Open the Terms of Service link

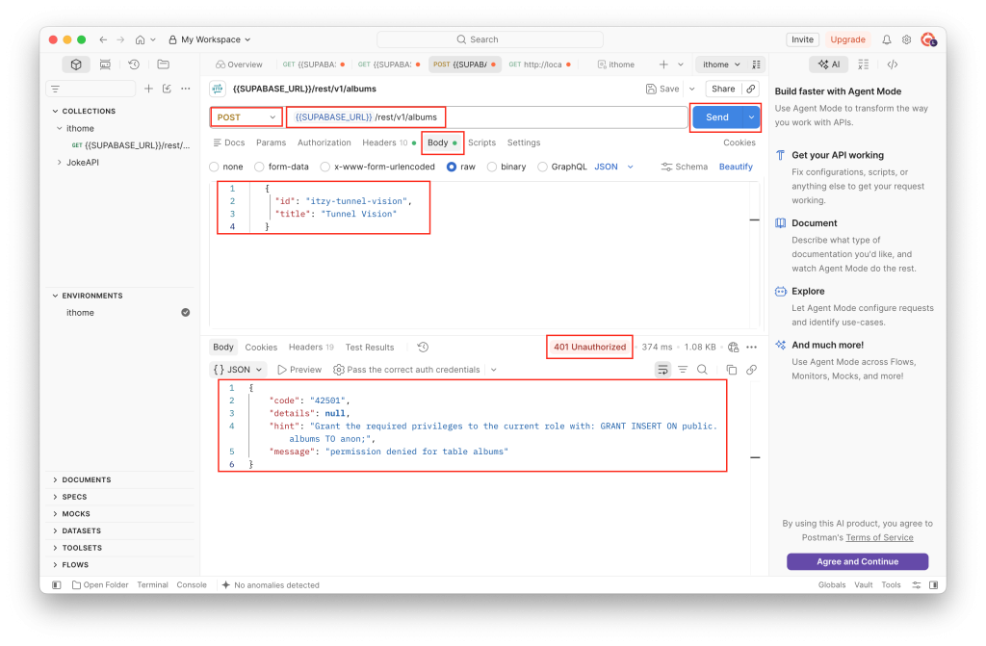[879, 538]
